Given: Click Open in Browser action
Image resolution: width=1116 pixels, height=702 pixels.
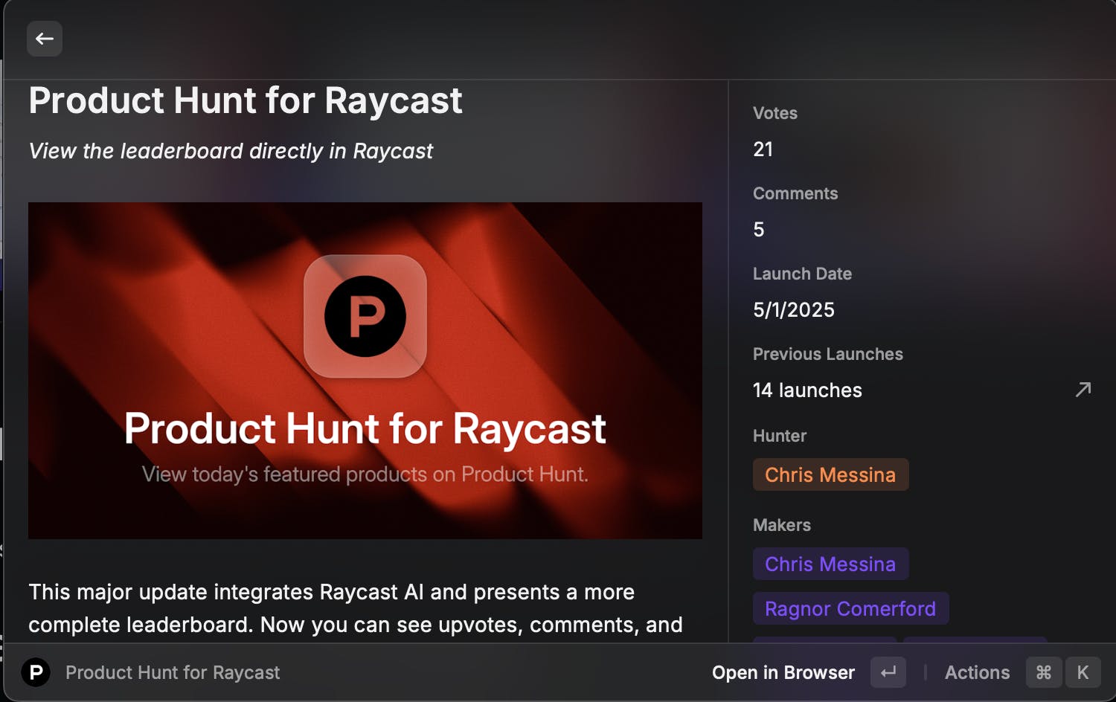Looking at the screenshot, I should point(783,672).
